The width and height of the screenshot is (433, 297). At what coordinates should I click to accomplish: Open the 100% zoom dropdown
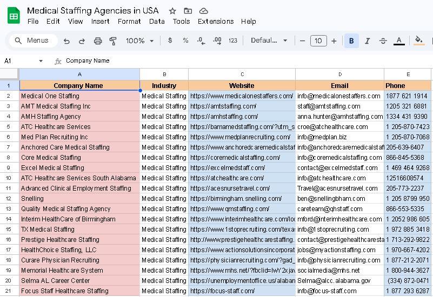point(139,41)
